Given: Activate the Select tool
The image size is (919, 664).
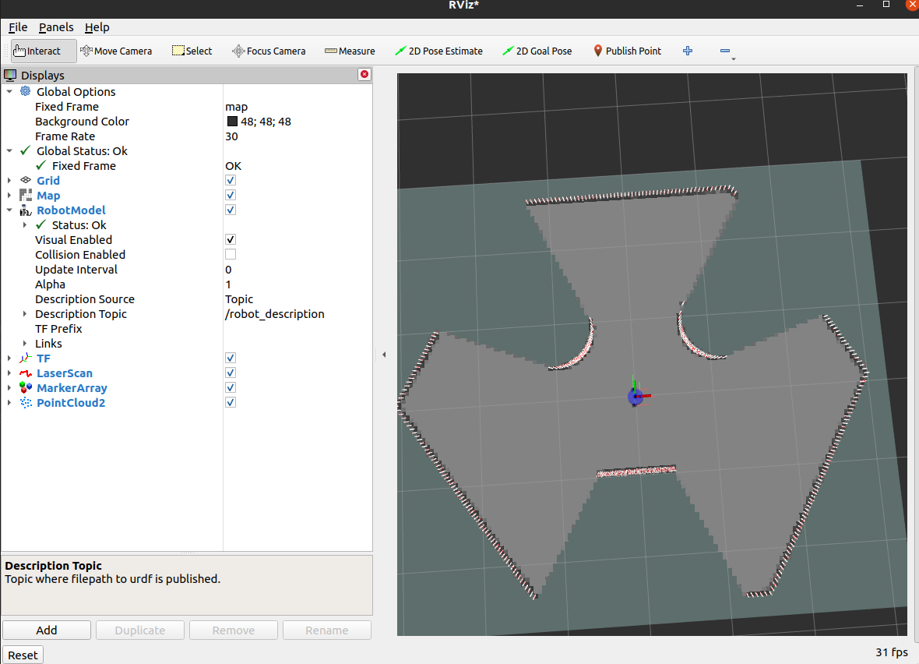Looking at the screenshot, I should point(192,51).
